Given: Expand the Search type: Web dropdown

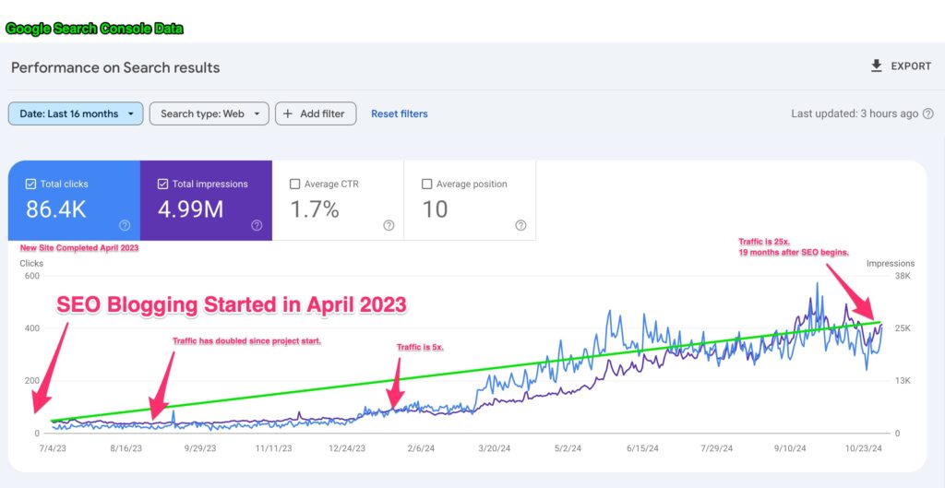Looking at the screenshot, I should click(x=209, y=113).
